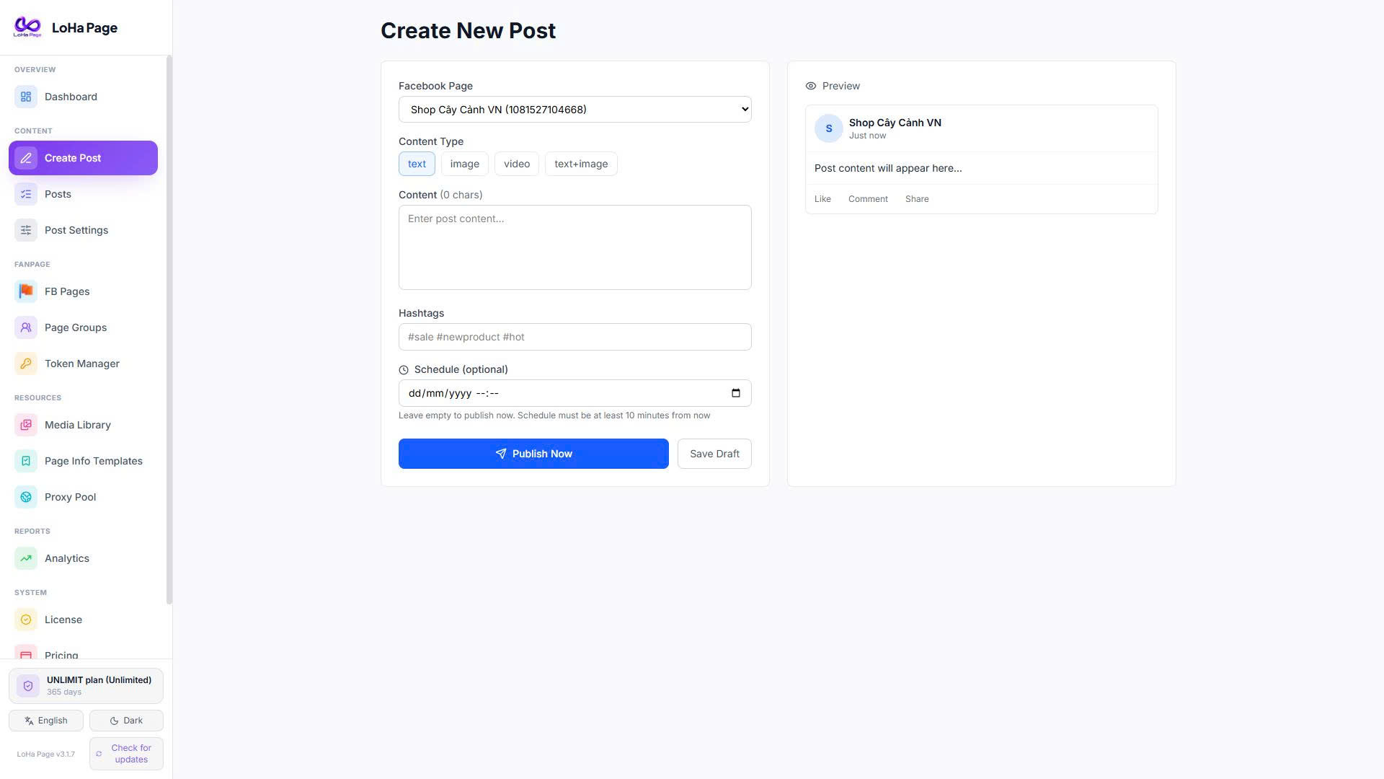Select the image content type

[465, 164]
